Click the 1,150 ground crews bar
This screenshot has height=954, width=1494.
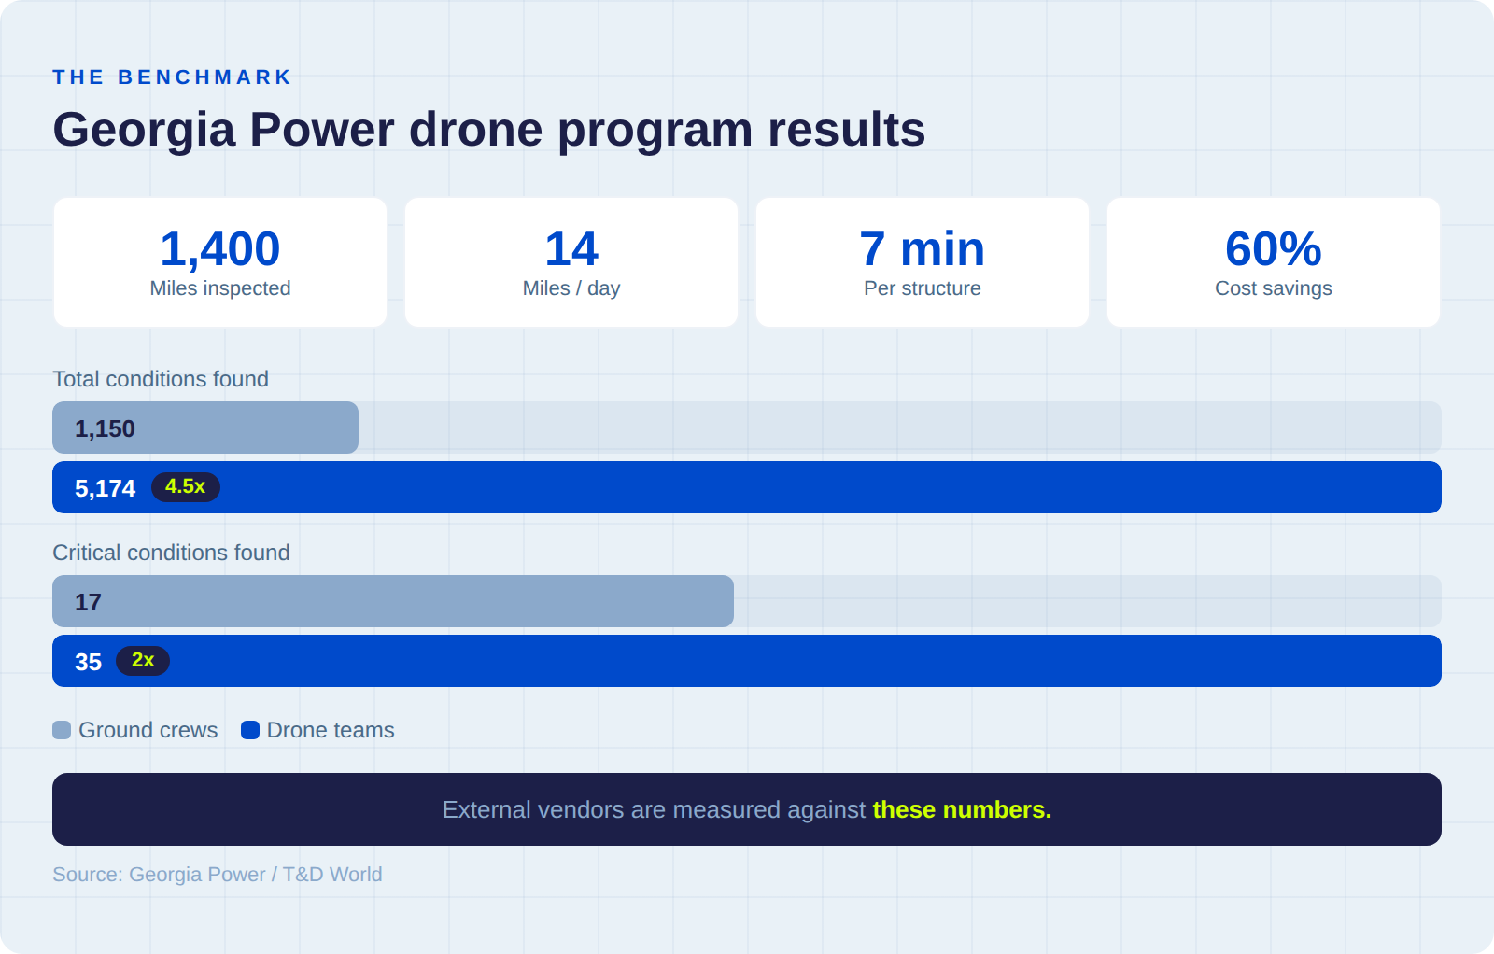[204, 427]
